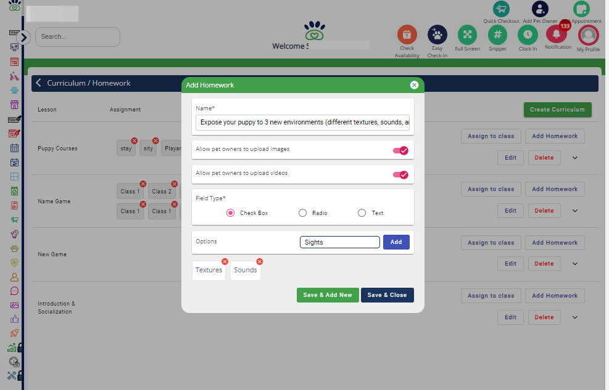Viewport: 609px width, 390px height.
Task: Click the orange rocket sidebar icon
Action: tap(14, 333)
